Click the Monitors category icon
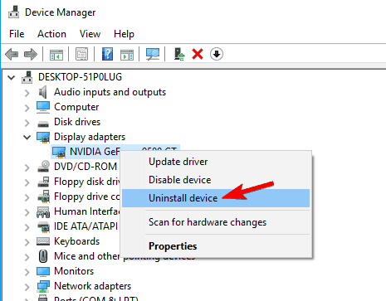 43,271
